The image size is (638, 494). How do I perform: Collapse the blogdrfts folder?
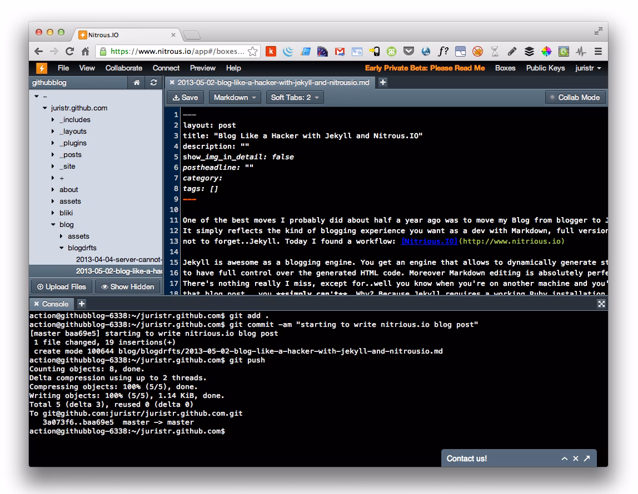[x=62, y=248]
